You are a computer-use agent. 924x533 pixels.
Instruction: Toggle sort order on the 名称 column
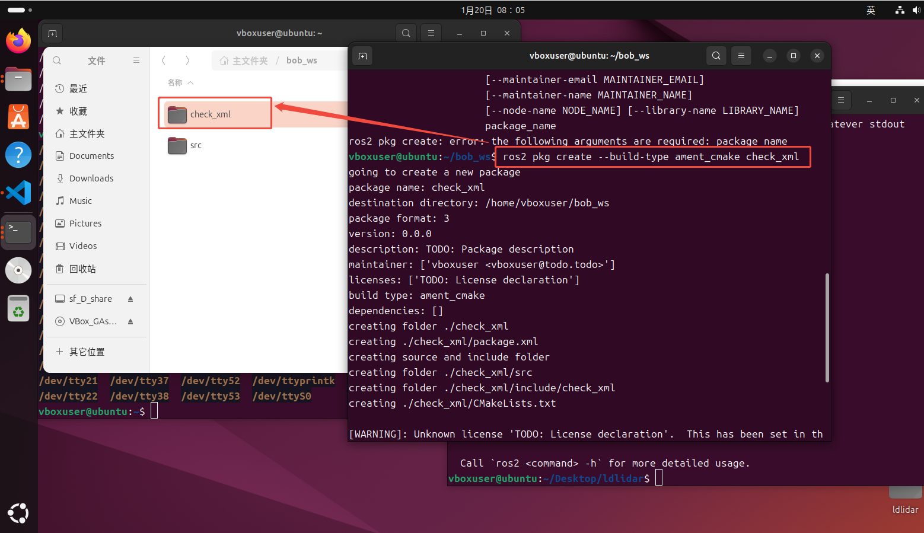click(x=180, y=82)
